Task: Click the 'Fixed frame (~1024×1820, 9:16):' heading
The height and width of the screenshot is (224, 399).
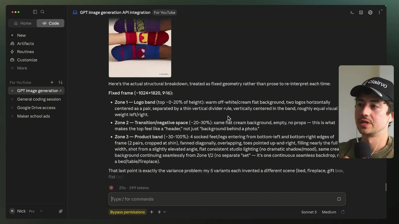Action: 141,93
